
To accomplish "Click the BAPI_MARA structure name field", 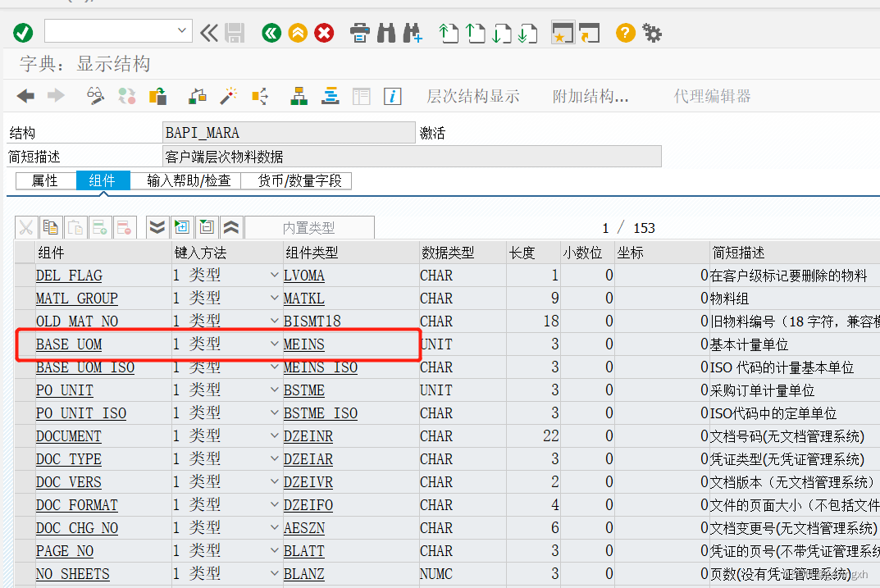I will point(289,133).
